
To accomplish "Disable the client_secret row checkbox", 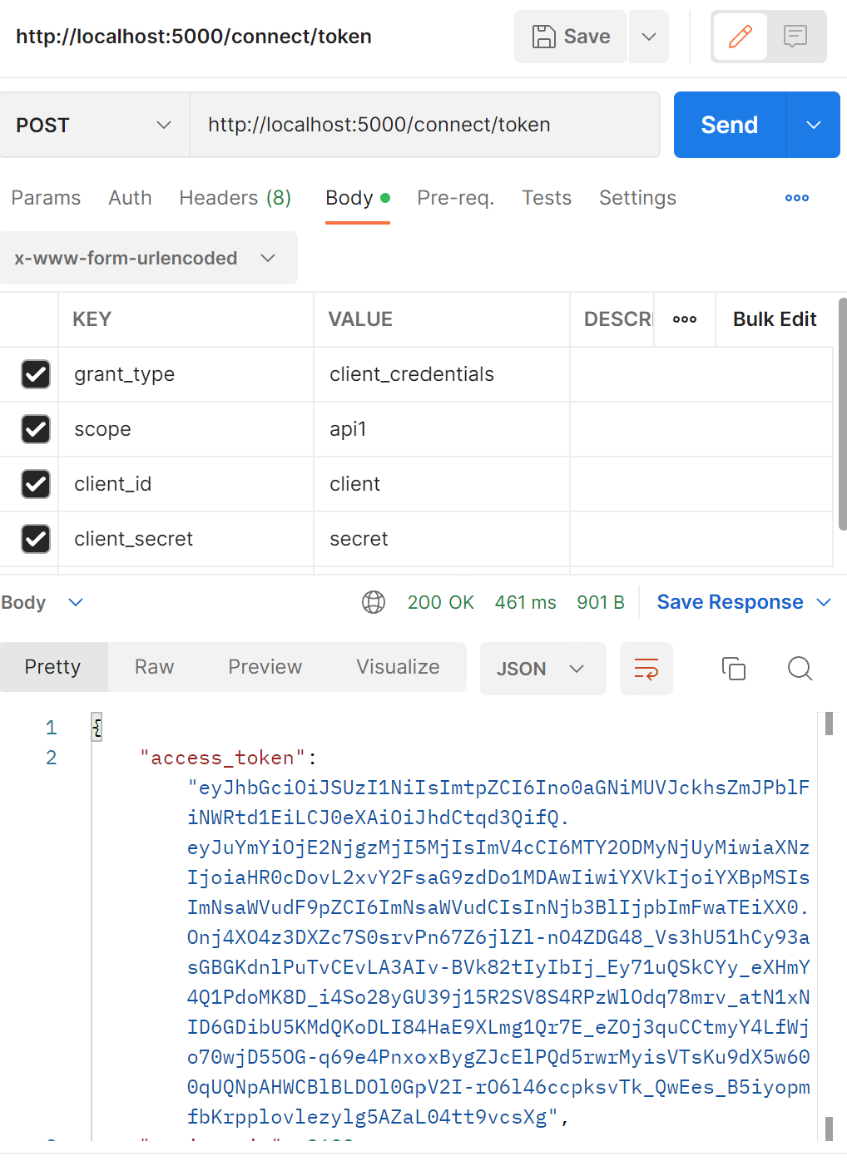I will [36, 539].
